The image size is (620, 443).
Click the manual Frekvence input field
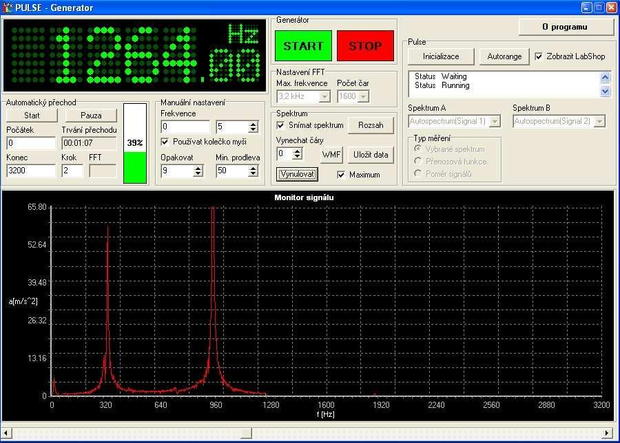tap(185, 127)
